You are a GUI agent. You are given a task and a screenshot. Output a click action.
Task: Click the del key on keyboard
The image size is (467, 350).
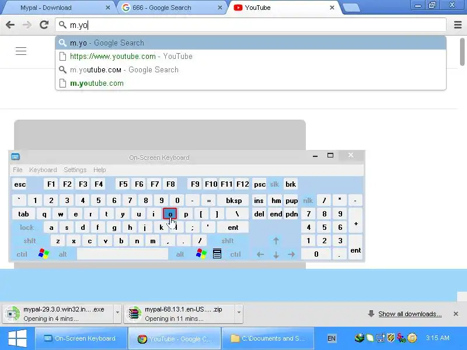click(x=259, y=214)
